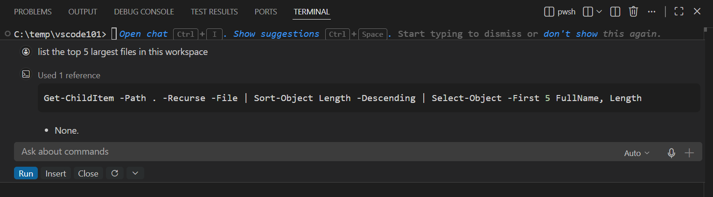The image size is (713, 197).
Task: Click the terminal icon beside Used 1 reference
Action: [x=26, y=75]
